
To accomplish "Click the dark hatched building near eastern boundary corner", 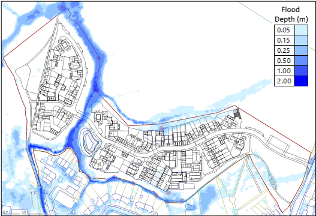I will point(237,113).
